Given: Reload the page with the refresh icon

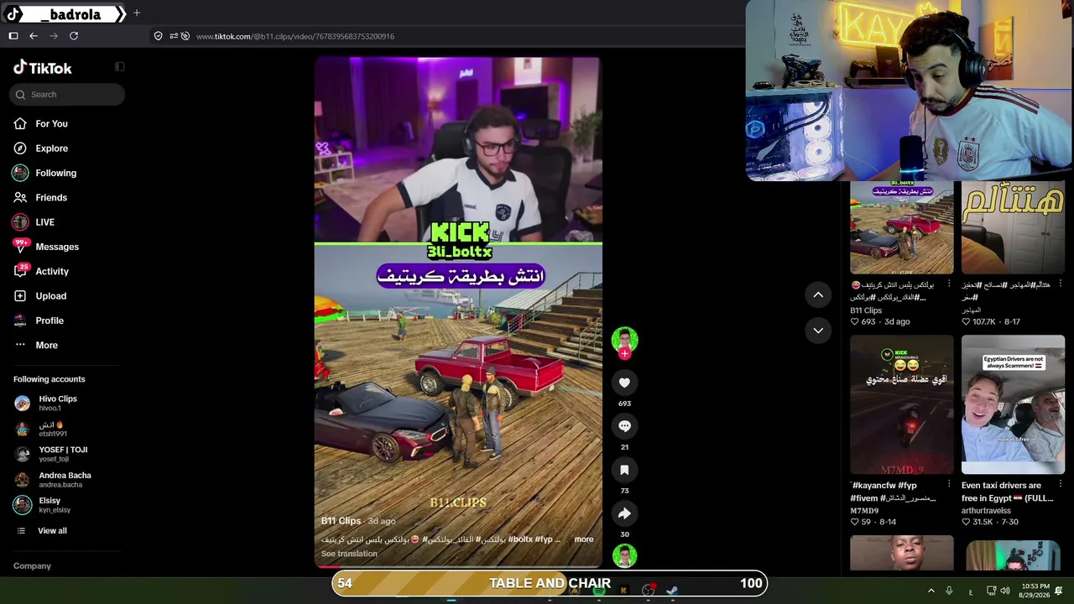Looking at the screenshot, I should (74, 36).
